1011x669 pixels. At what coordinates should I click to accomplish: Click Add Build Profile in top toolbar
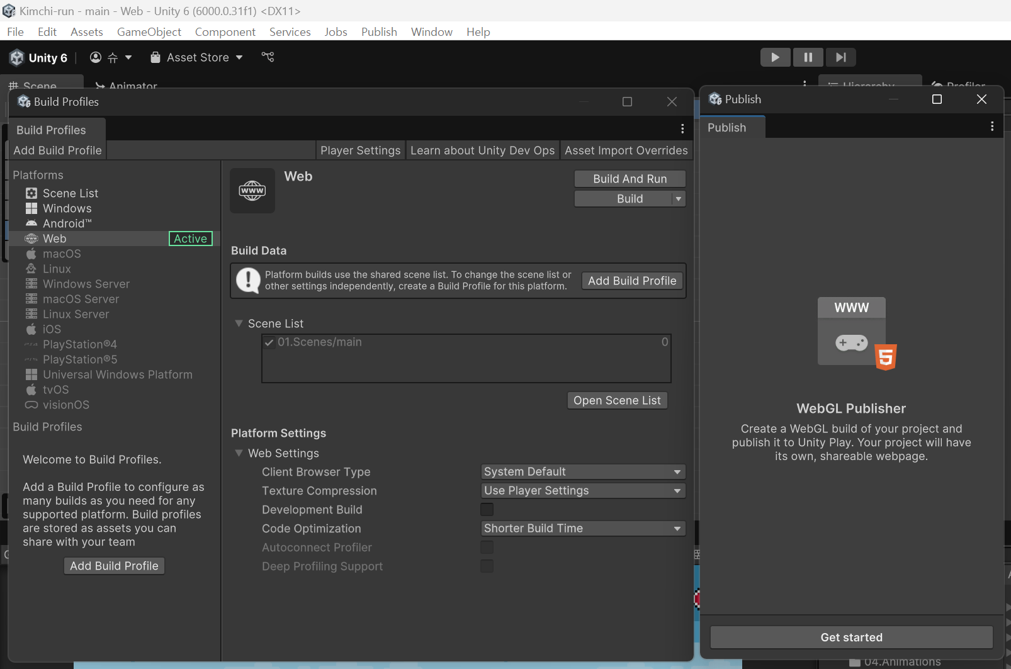57,150
